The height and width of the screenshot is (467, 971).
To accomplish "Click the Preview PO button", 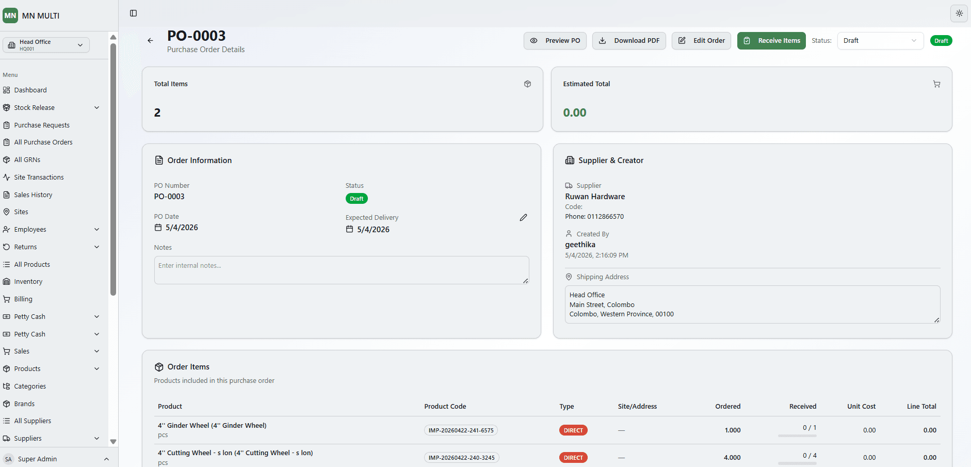I will [x=555, y=41].
